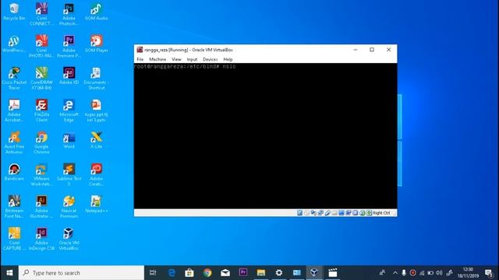The width and height of the screenshot is (499, 280).
Task: Open the Input menu in VirtualBox
Action: (x=192, y=59)
